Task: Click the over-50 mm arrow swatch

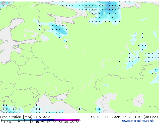Action: point(79,120)
